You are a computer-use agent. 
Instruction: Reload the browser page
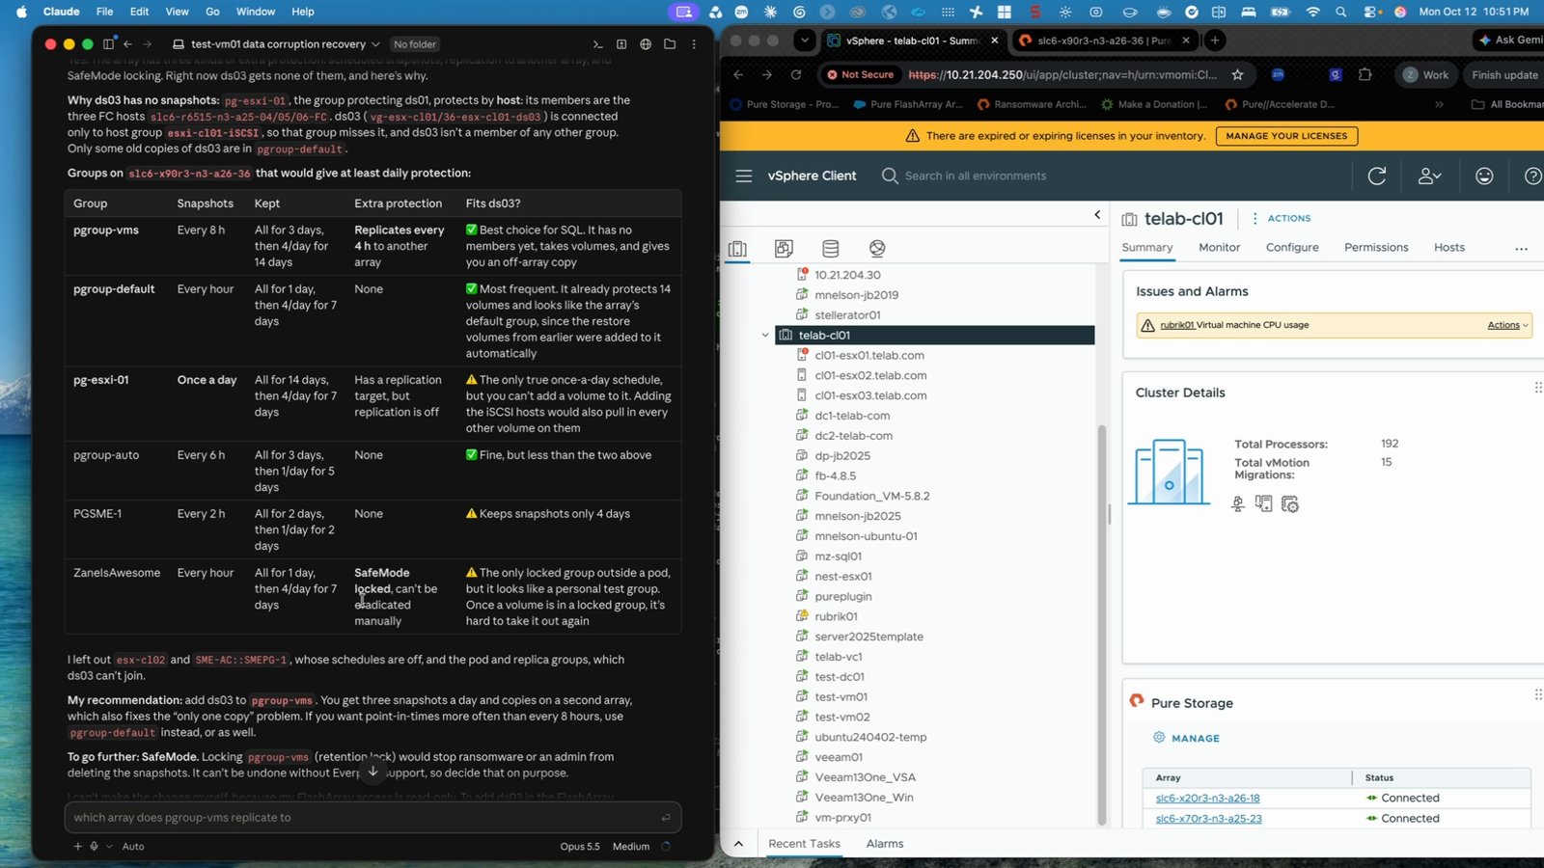(796, 74)
